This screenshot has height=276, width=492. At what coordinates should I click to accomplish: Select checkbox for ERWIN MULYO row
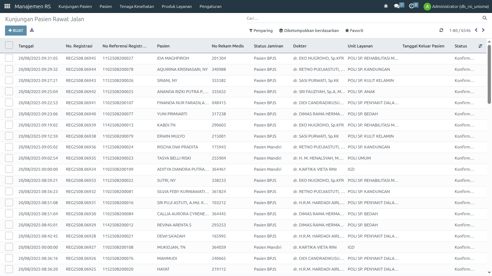point(9,136)
